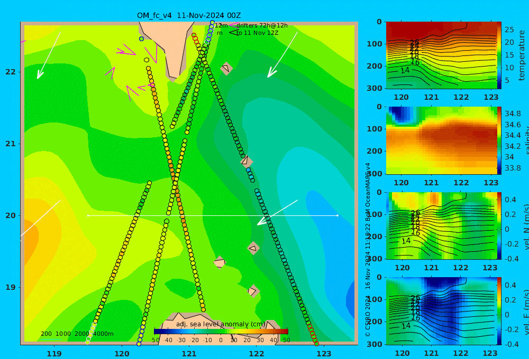Viewport: 529px width, 359px height.
Task: Click the white wind arrow in the map's upper right
Action: tap(282, 55)
